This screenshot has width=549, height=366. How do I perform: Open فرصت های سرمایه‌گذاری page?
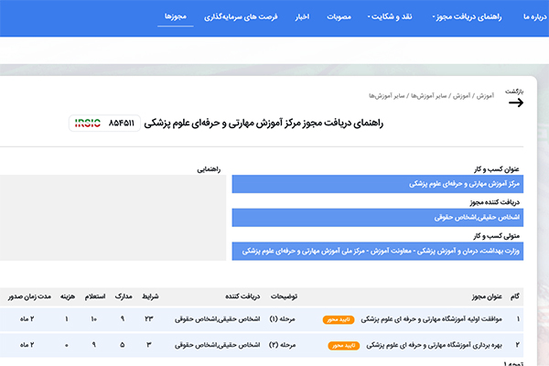245,17
